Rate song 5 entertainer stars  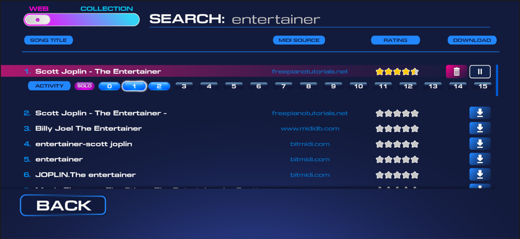point(397,160)
